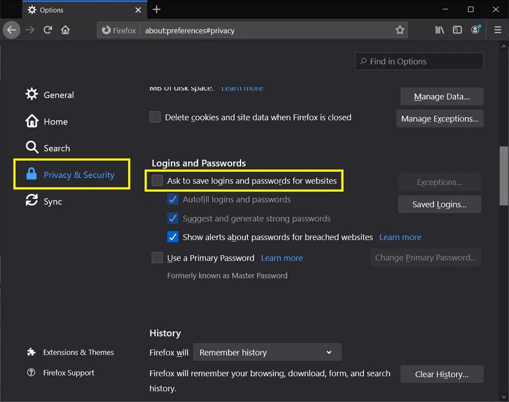Uncheck 'Suggest and generate strong passwords'
This screenshot has height=402, width=509.
coord(173,218)
